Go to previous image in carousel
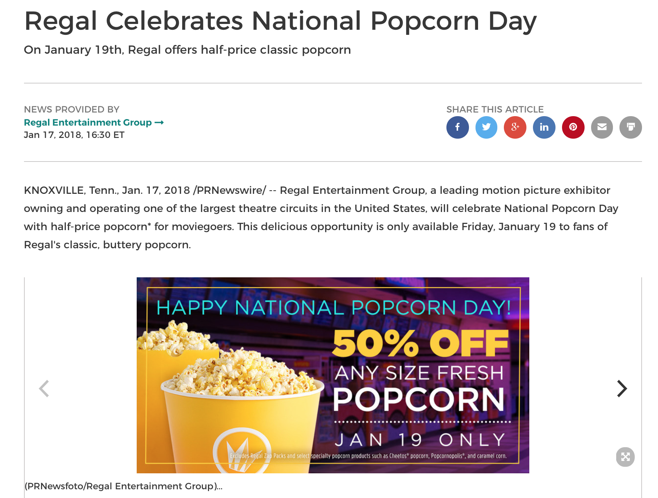This screenshot has width=658, height=498. (44, 389)
